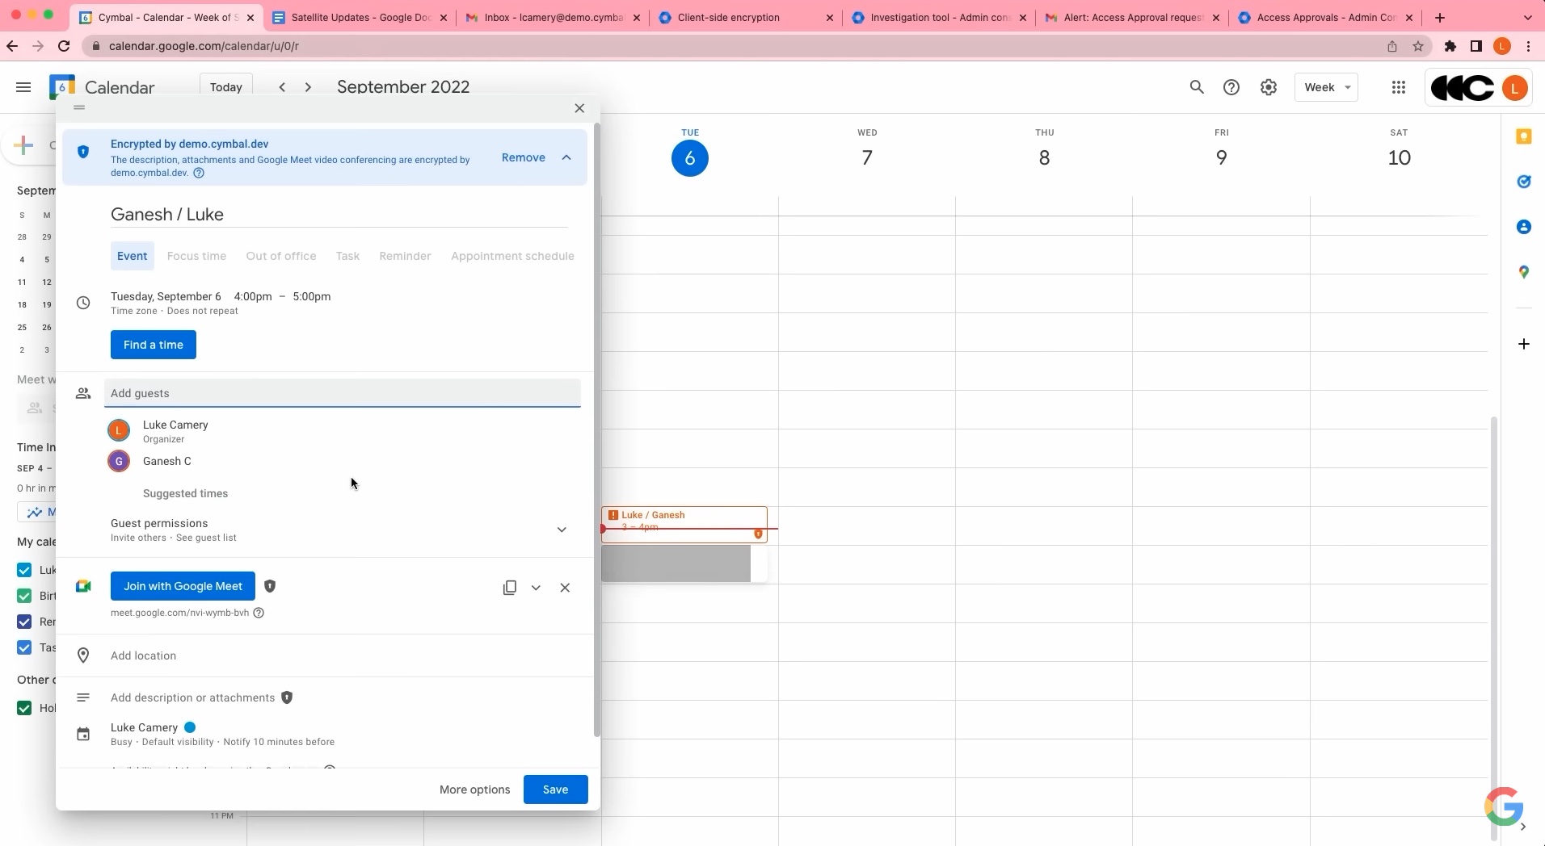1545x846 pixels.
Task: Open the Week view dropdown
Action: tap(1326, 87)
